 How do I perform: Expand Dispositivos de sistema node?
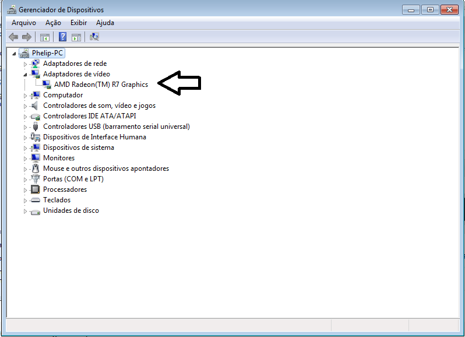(x=25, y=148)
